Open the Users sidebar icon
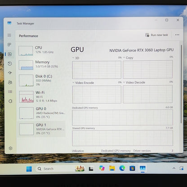The width and height of the screenshot is (187, 187). point(10,82)
